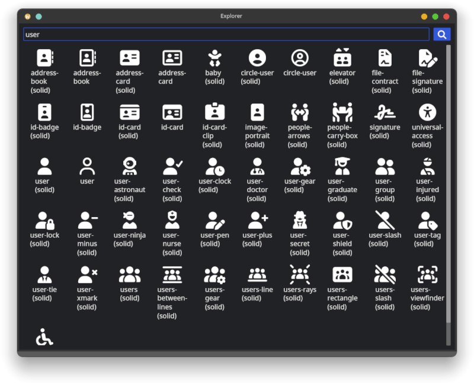Select the user-secret spy icon
The width and height of the screenshot is (474, 385).
(x=300, y=221)
